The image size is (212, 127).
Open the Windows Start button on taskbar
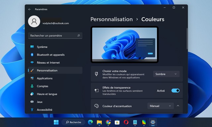[x=56, y=122]
